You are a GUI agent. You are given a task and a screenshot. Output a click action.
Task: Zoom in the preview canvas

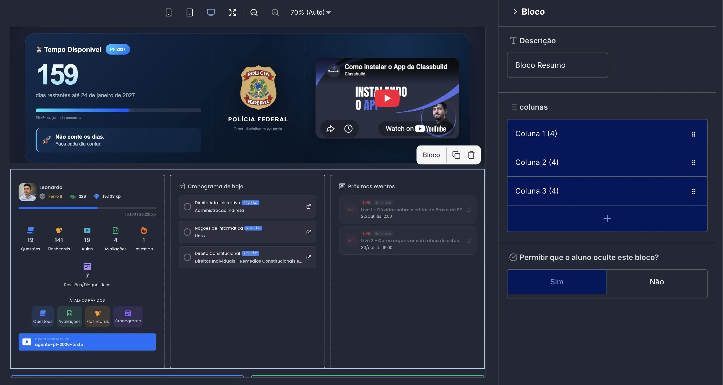coord(275,12)
